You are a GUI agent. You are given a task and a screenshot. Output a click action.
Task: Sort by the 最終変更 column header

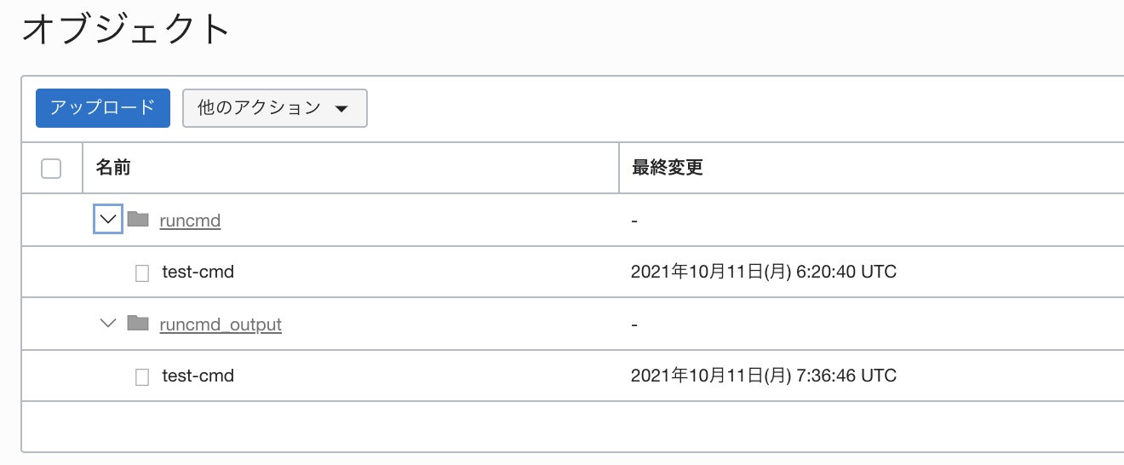(x=667, y=168)
